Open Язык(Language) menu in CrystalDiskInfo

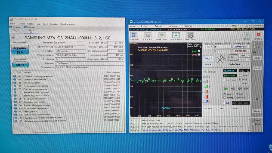click(68, 24)
